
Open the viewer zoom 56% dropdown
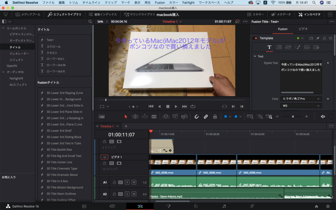coord(102,22)
